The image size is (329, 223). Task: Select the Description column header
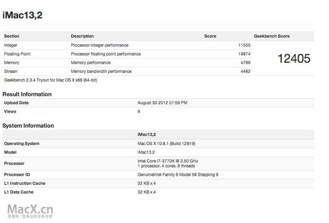pos(82,36)
